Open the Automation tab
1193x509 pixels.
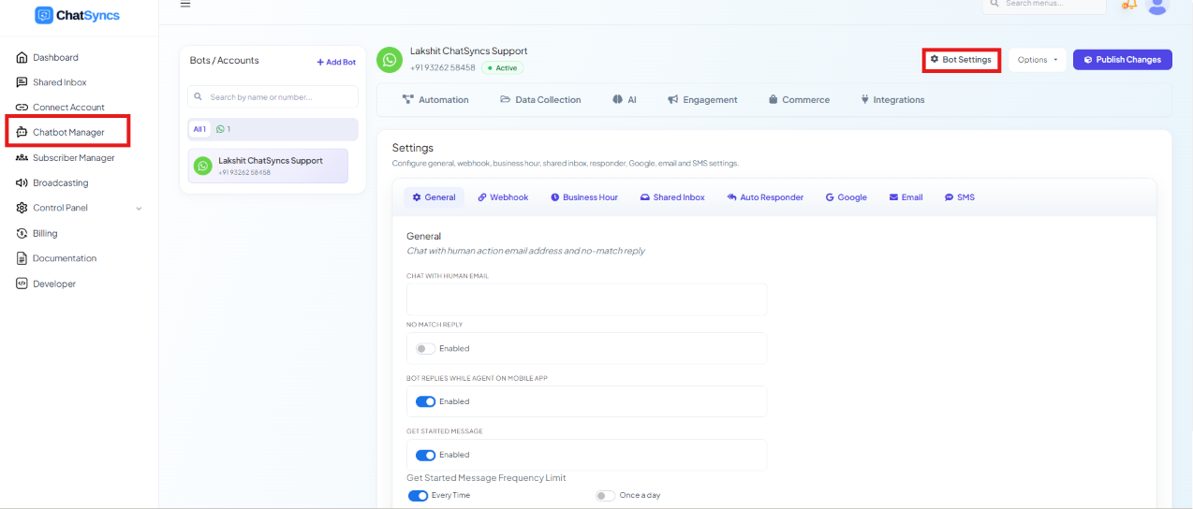click(435, 99)
